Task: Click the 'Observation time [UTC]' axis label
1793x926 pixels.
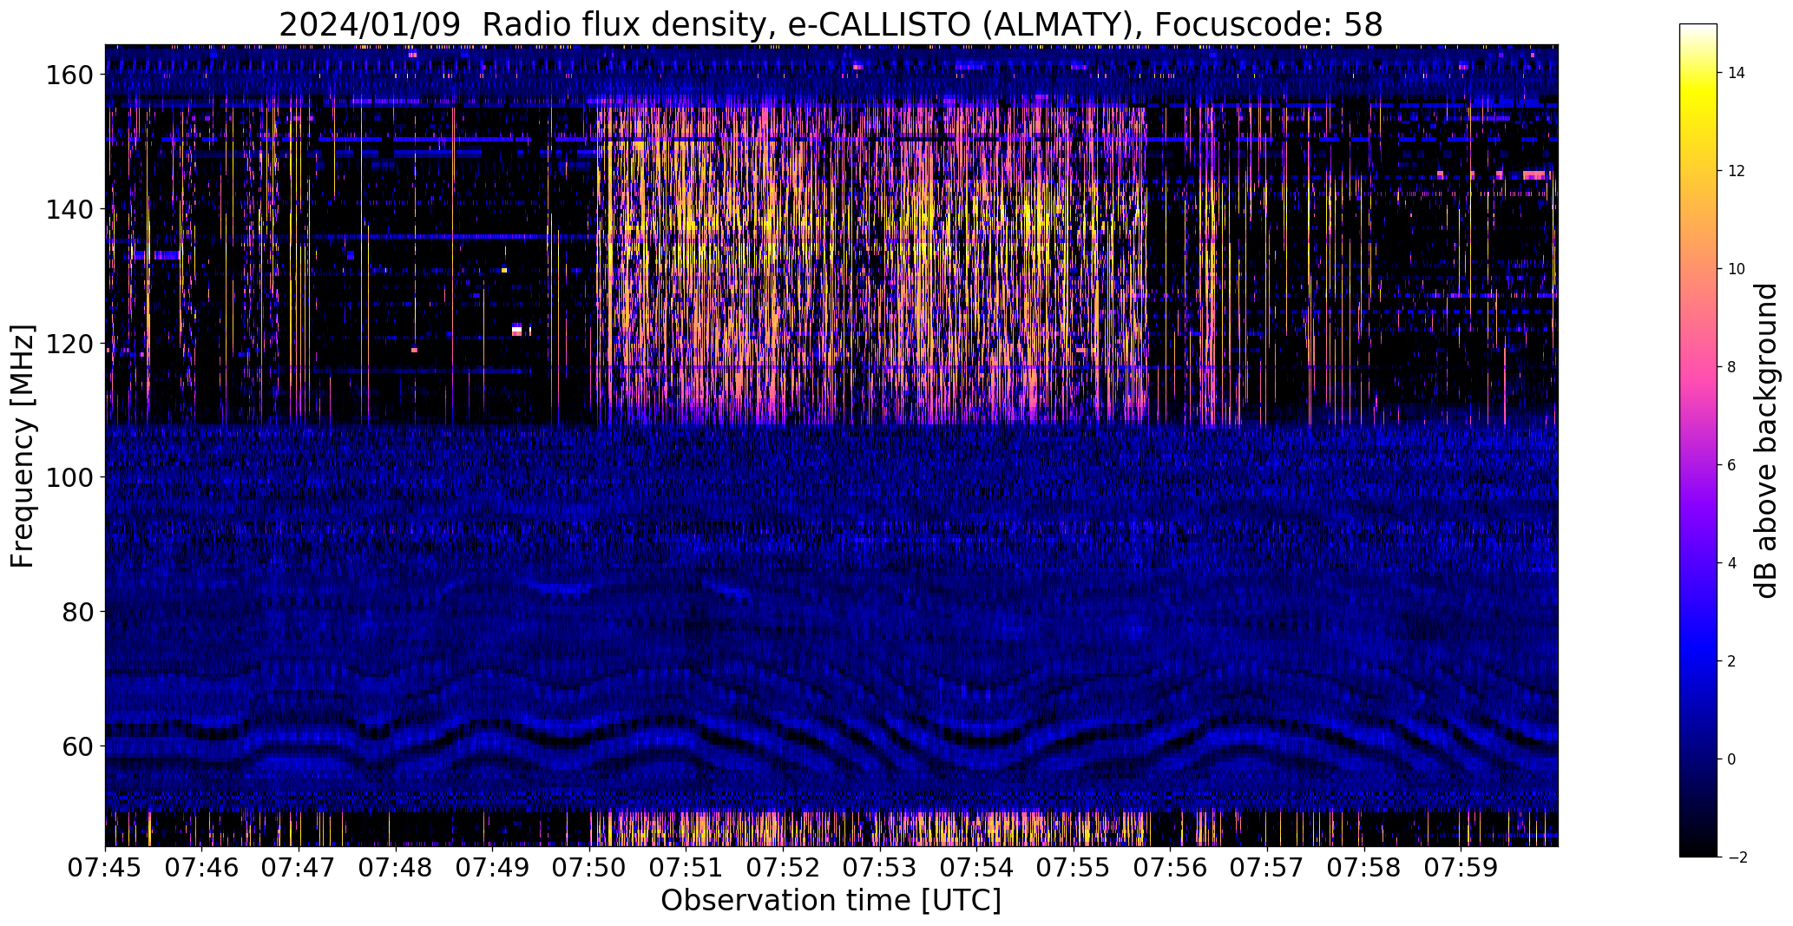Action: tap(831, 901)
